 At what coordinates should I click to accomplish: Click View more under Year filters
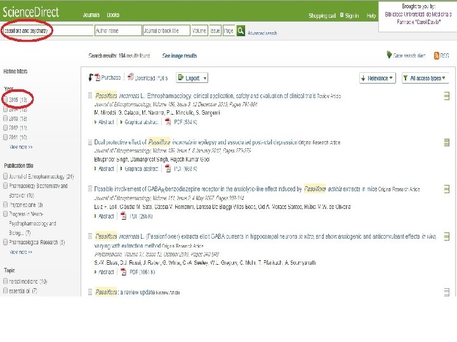(21, 147)
